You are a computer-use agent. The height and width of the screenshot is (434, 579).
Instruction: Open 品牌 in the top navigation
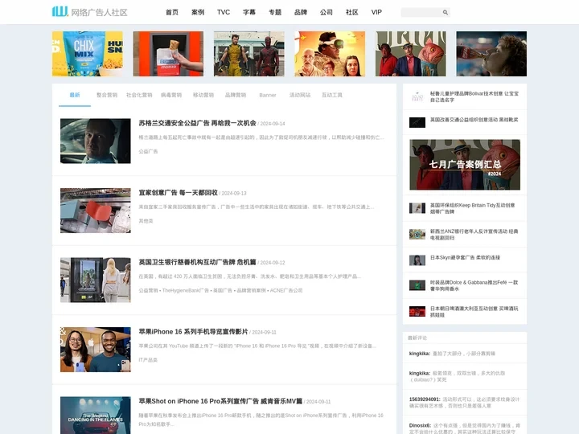coord(301,12)
